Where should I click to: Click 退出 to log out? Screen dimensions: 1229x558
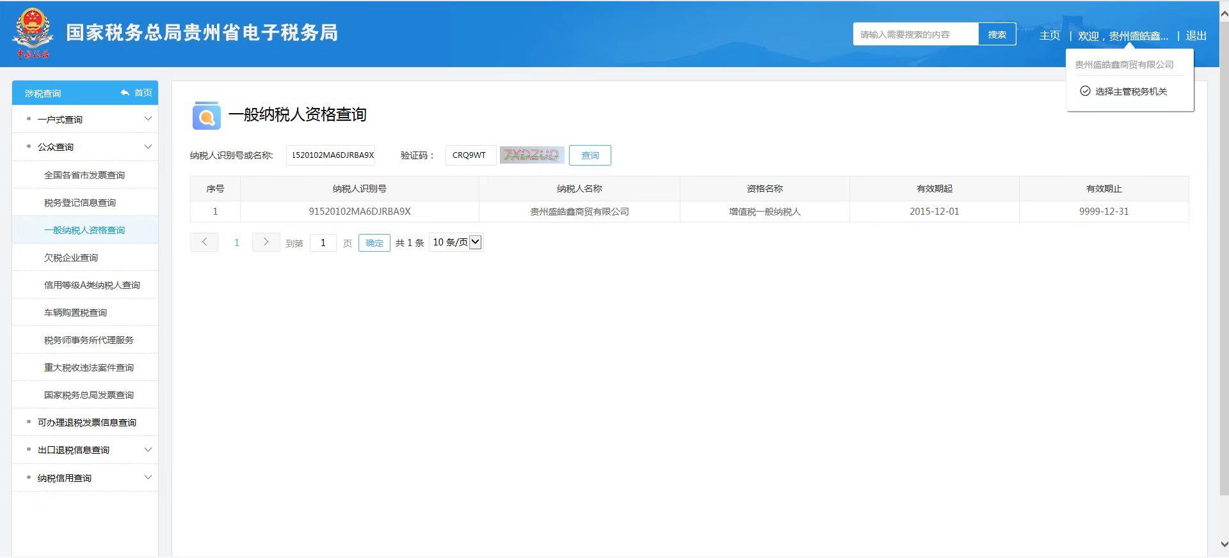point(1196,36)
